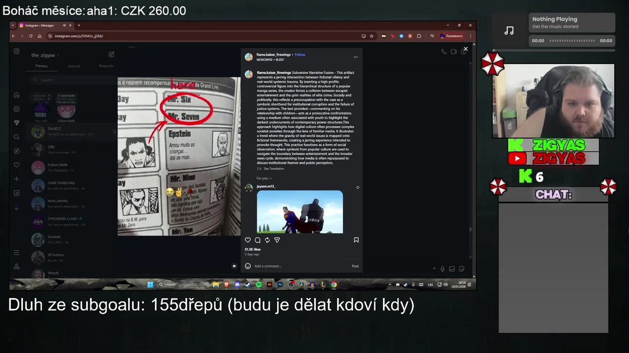Open 51.3K likes list

[253, 250]
